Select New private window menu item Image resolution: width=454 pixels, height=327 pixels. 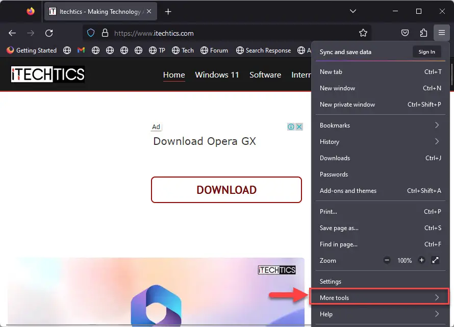pos(381,104)
